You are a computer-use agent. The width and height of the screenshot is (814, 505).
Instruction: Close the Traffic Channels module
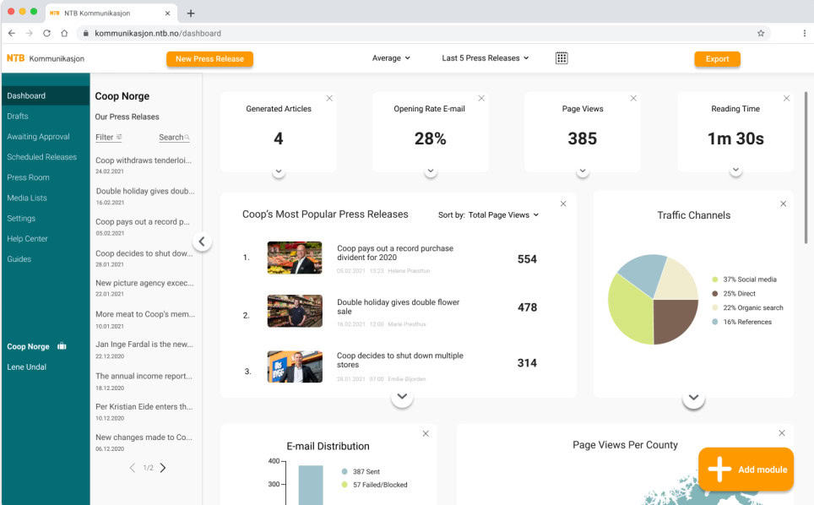coord(784,204)
